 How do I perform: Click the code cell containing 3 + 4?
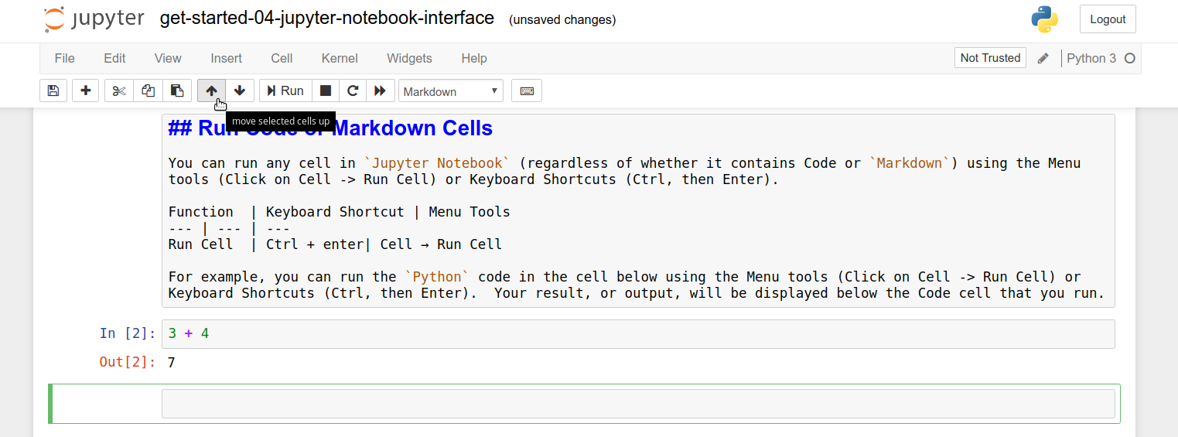pyautogui.click(x=638, y=333)
